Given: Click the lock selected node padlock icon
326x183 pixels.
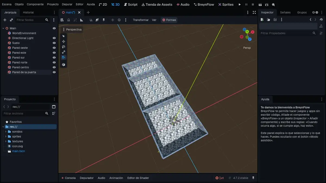Looking at the screenshot, I should 68,20.
